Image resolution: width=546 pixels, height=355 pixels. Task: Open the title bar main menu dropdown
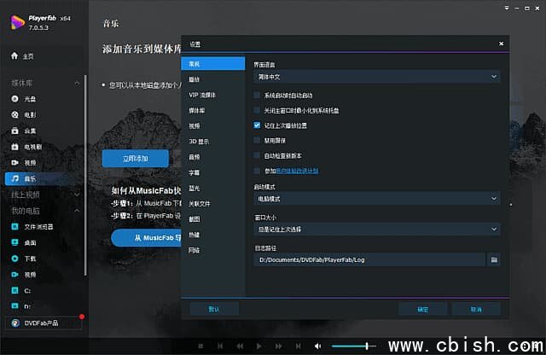[507, 8]
